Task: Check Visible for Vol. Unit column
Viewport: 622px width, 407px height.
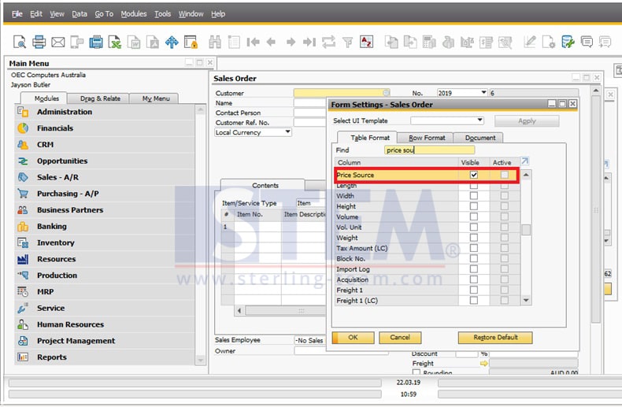Action: (474, 227)
